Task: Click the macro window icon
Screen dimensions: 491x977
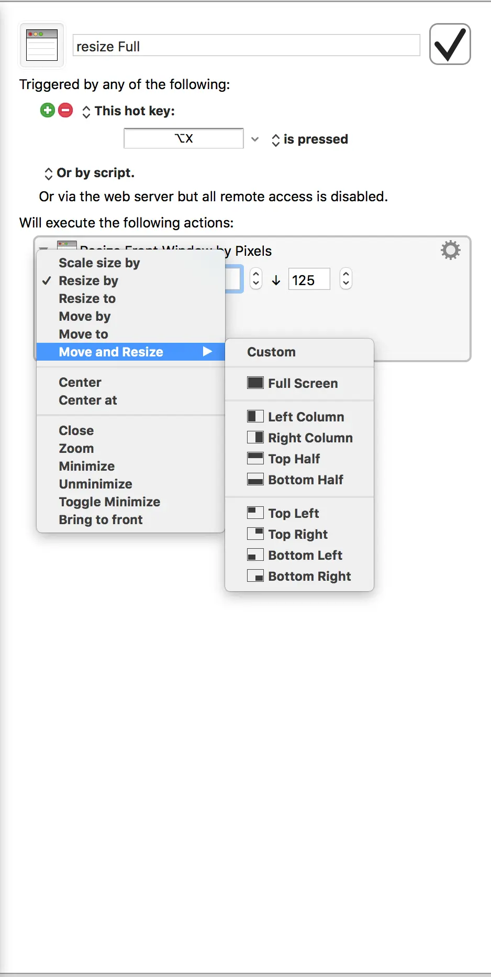Action: (x=42, y=45)
